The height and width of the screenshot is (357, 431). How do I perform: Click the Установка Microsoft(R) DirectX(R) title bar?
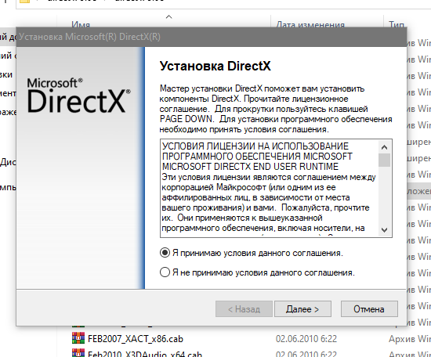pos(212,37)
